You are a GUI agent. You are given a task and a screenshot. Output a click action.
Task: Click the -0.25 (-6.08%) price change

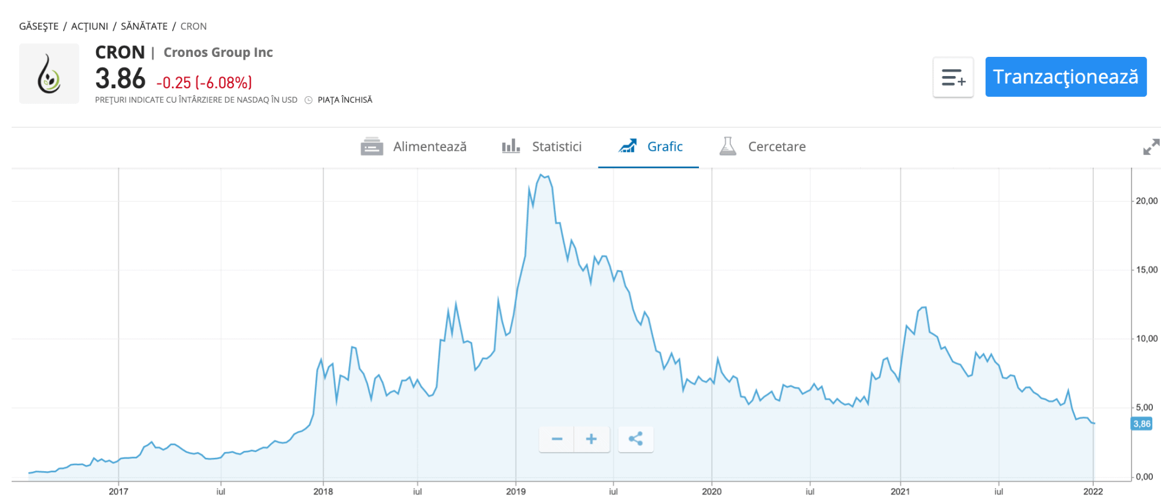[x=204, y=83]
